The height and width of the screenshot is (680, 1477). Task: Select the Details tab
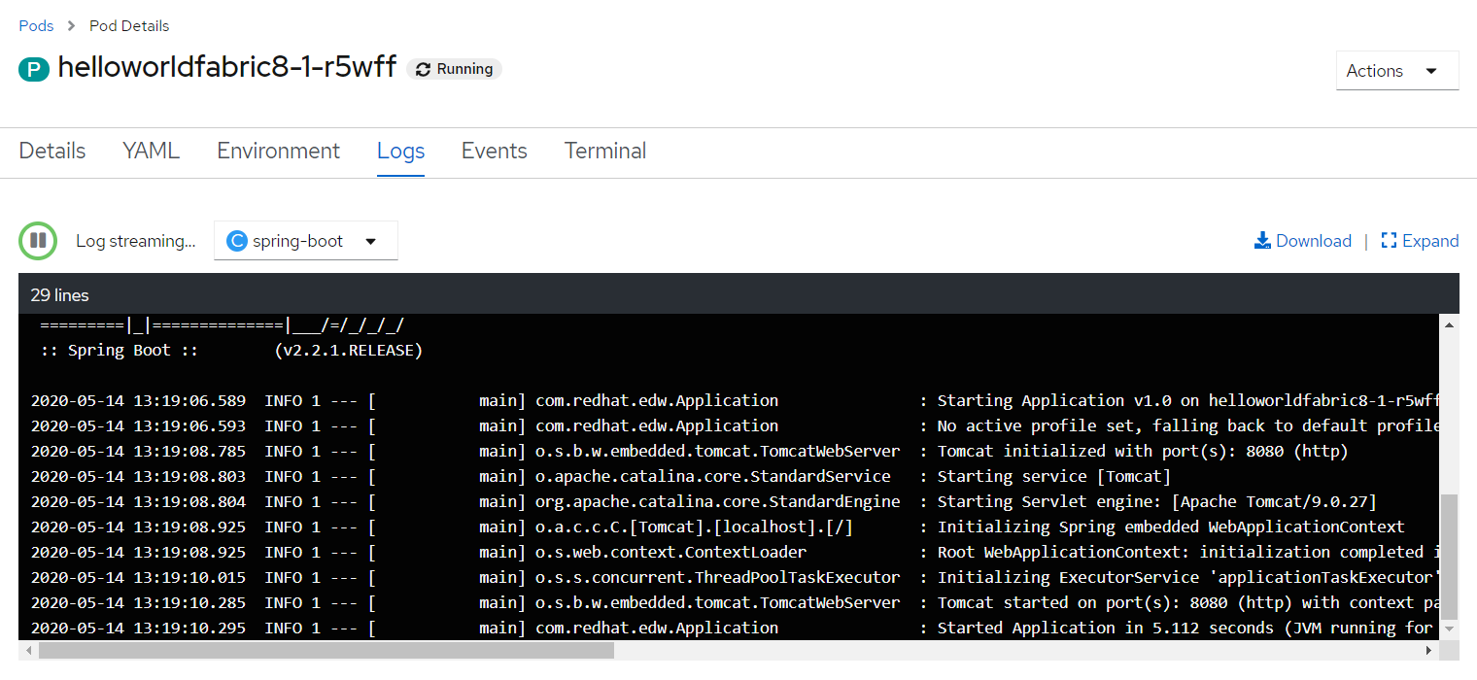pos(52,152)
